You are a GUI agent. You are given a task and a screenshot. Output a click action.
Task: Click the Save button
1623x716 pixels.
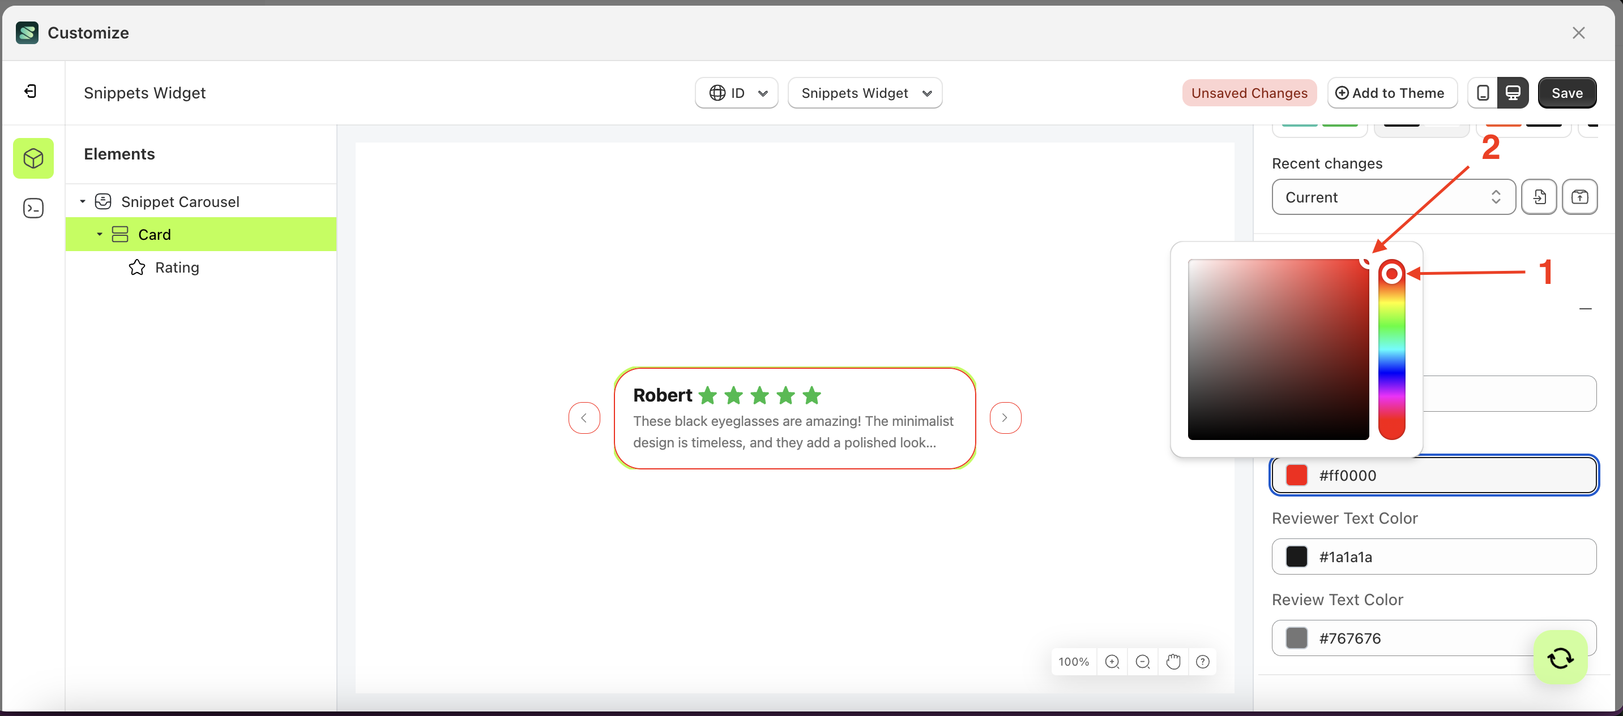tap(1567, 93)
